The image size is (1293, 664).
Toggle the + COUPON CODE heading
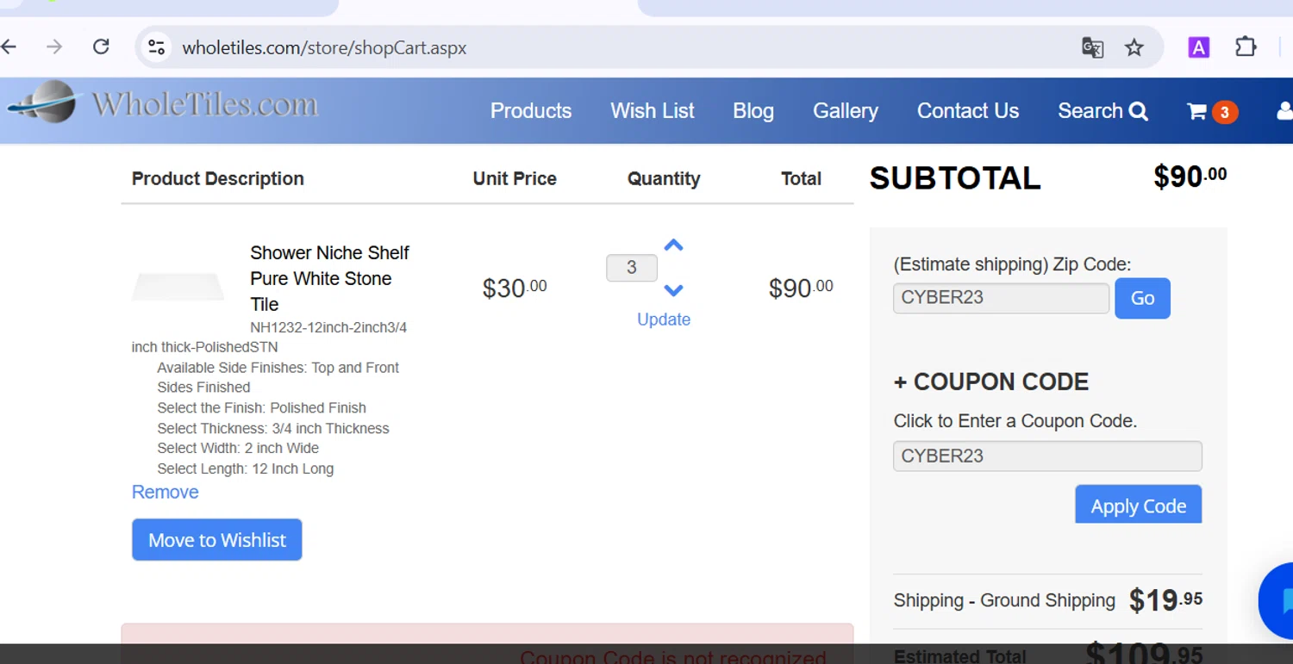tap(991, 382)
